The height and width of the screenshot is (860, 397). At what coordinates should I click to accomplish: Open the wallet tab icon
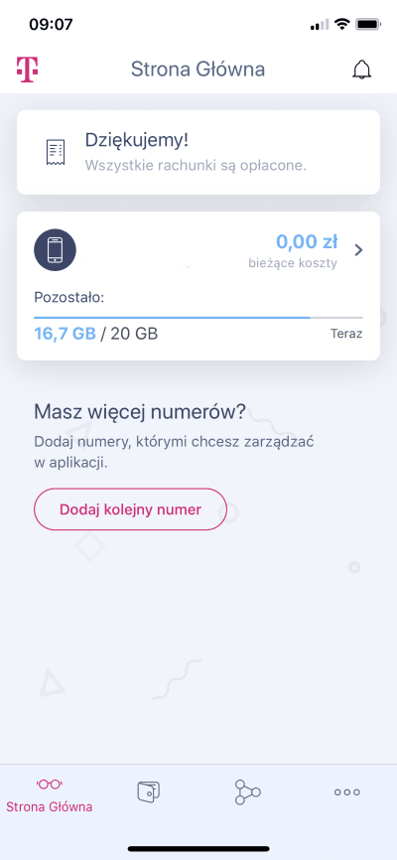pyautogui.click(x=148, y=791)
